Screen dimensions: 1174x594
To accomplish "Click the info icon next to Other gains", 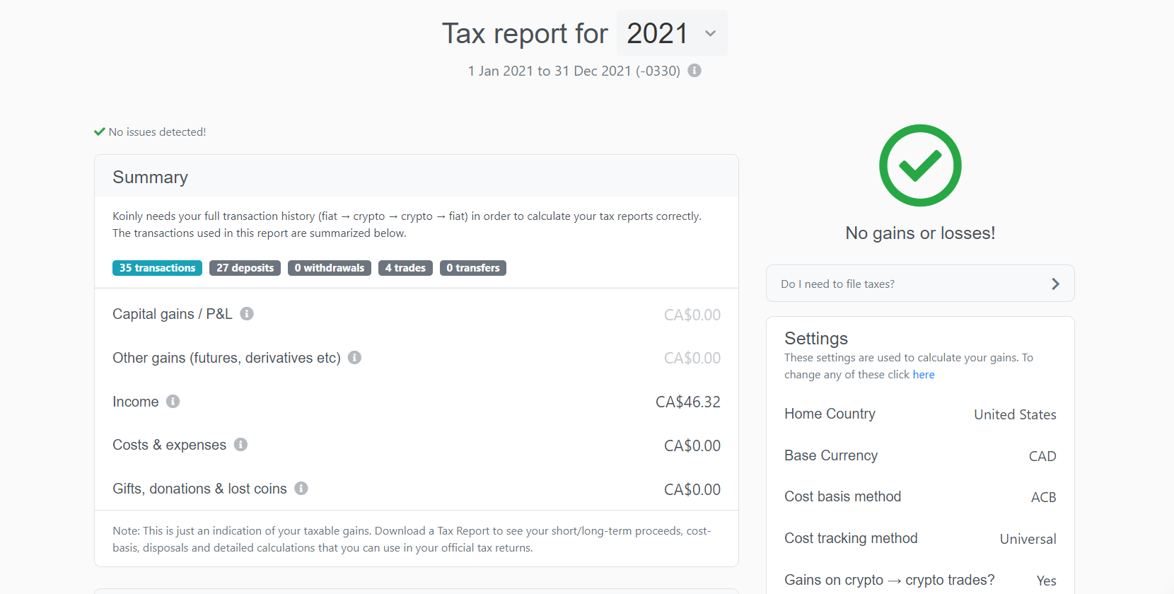I will (355, 358).
